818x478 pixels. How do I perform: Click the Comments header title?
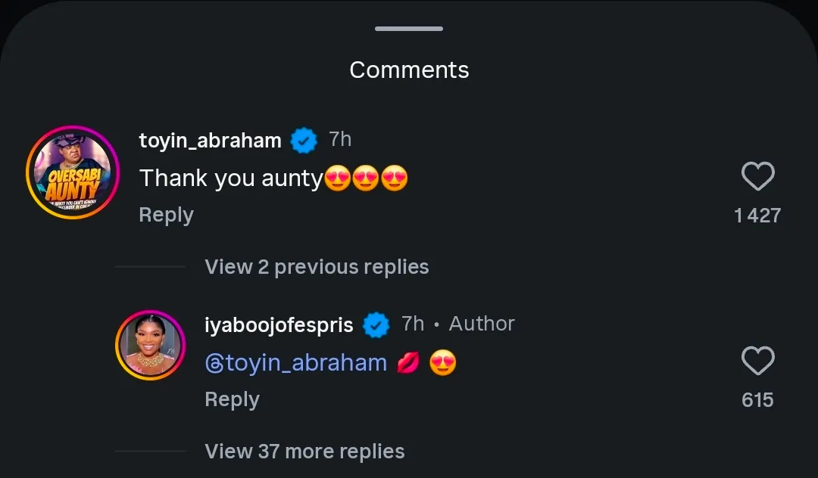pos(409,70)
